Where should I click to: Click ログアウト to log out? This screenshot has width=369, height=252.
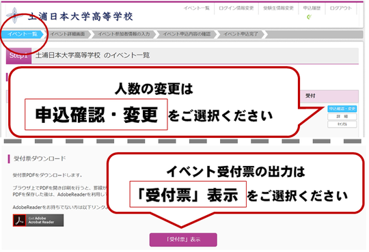(x=341, y=8)
